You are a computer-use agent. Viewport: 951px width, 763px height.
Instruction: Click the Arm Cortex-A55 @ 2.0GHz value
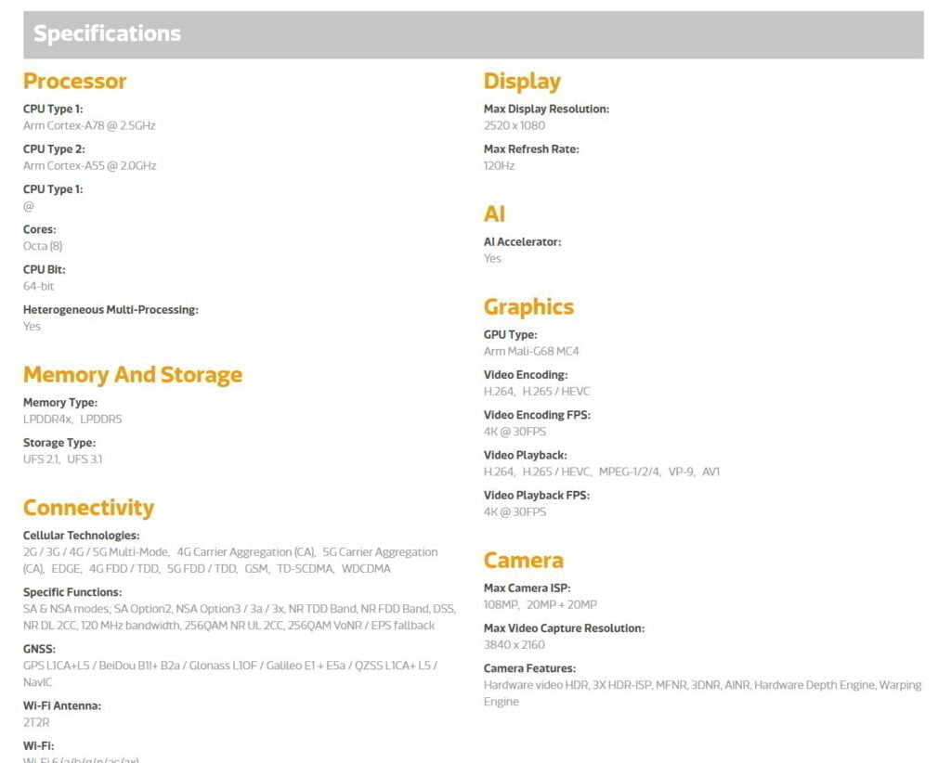click(x=89, y=166)
